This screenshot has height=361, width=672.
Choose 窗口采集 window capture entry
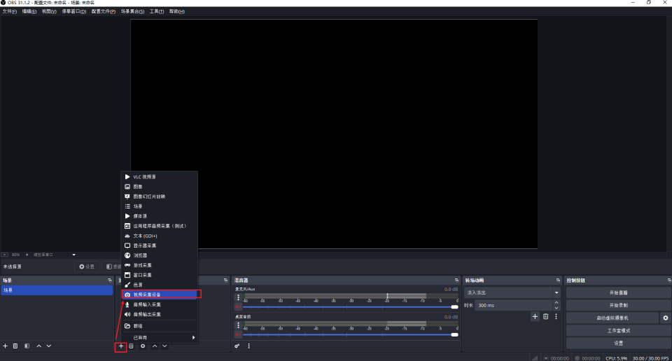point(159,275)
